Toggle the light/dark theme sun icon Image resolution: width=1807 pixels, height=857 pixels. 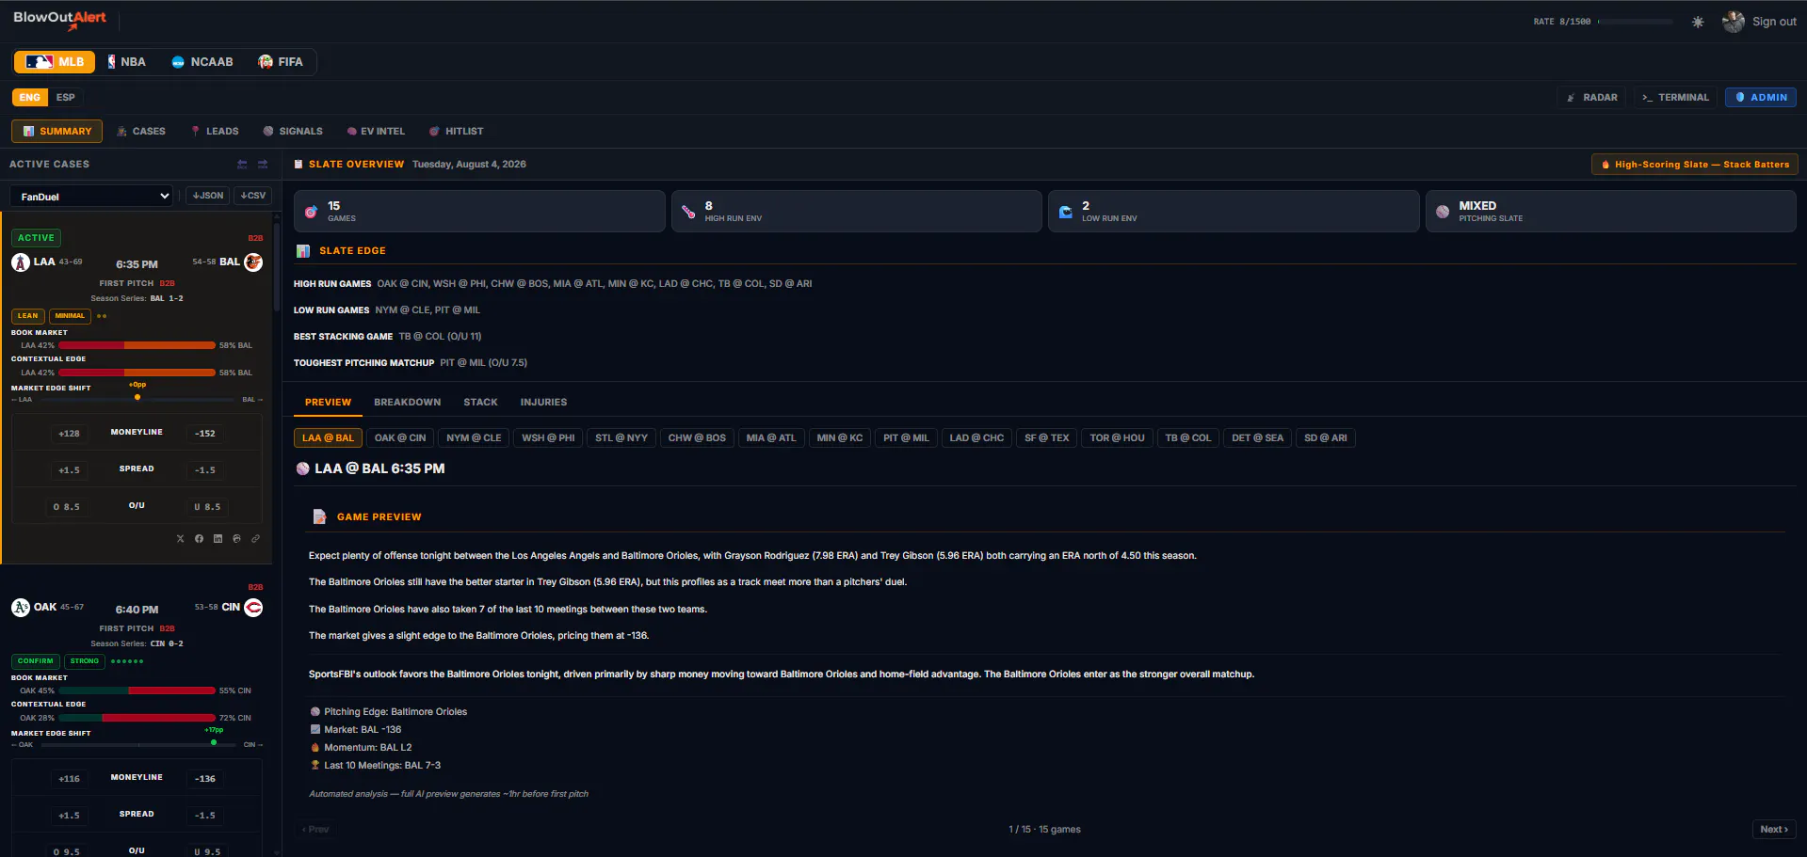point(1698,22)
